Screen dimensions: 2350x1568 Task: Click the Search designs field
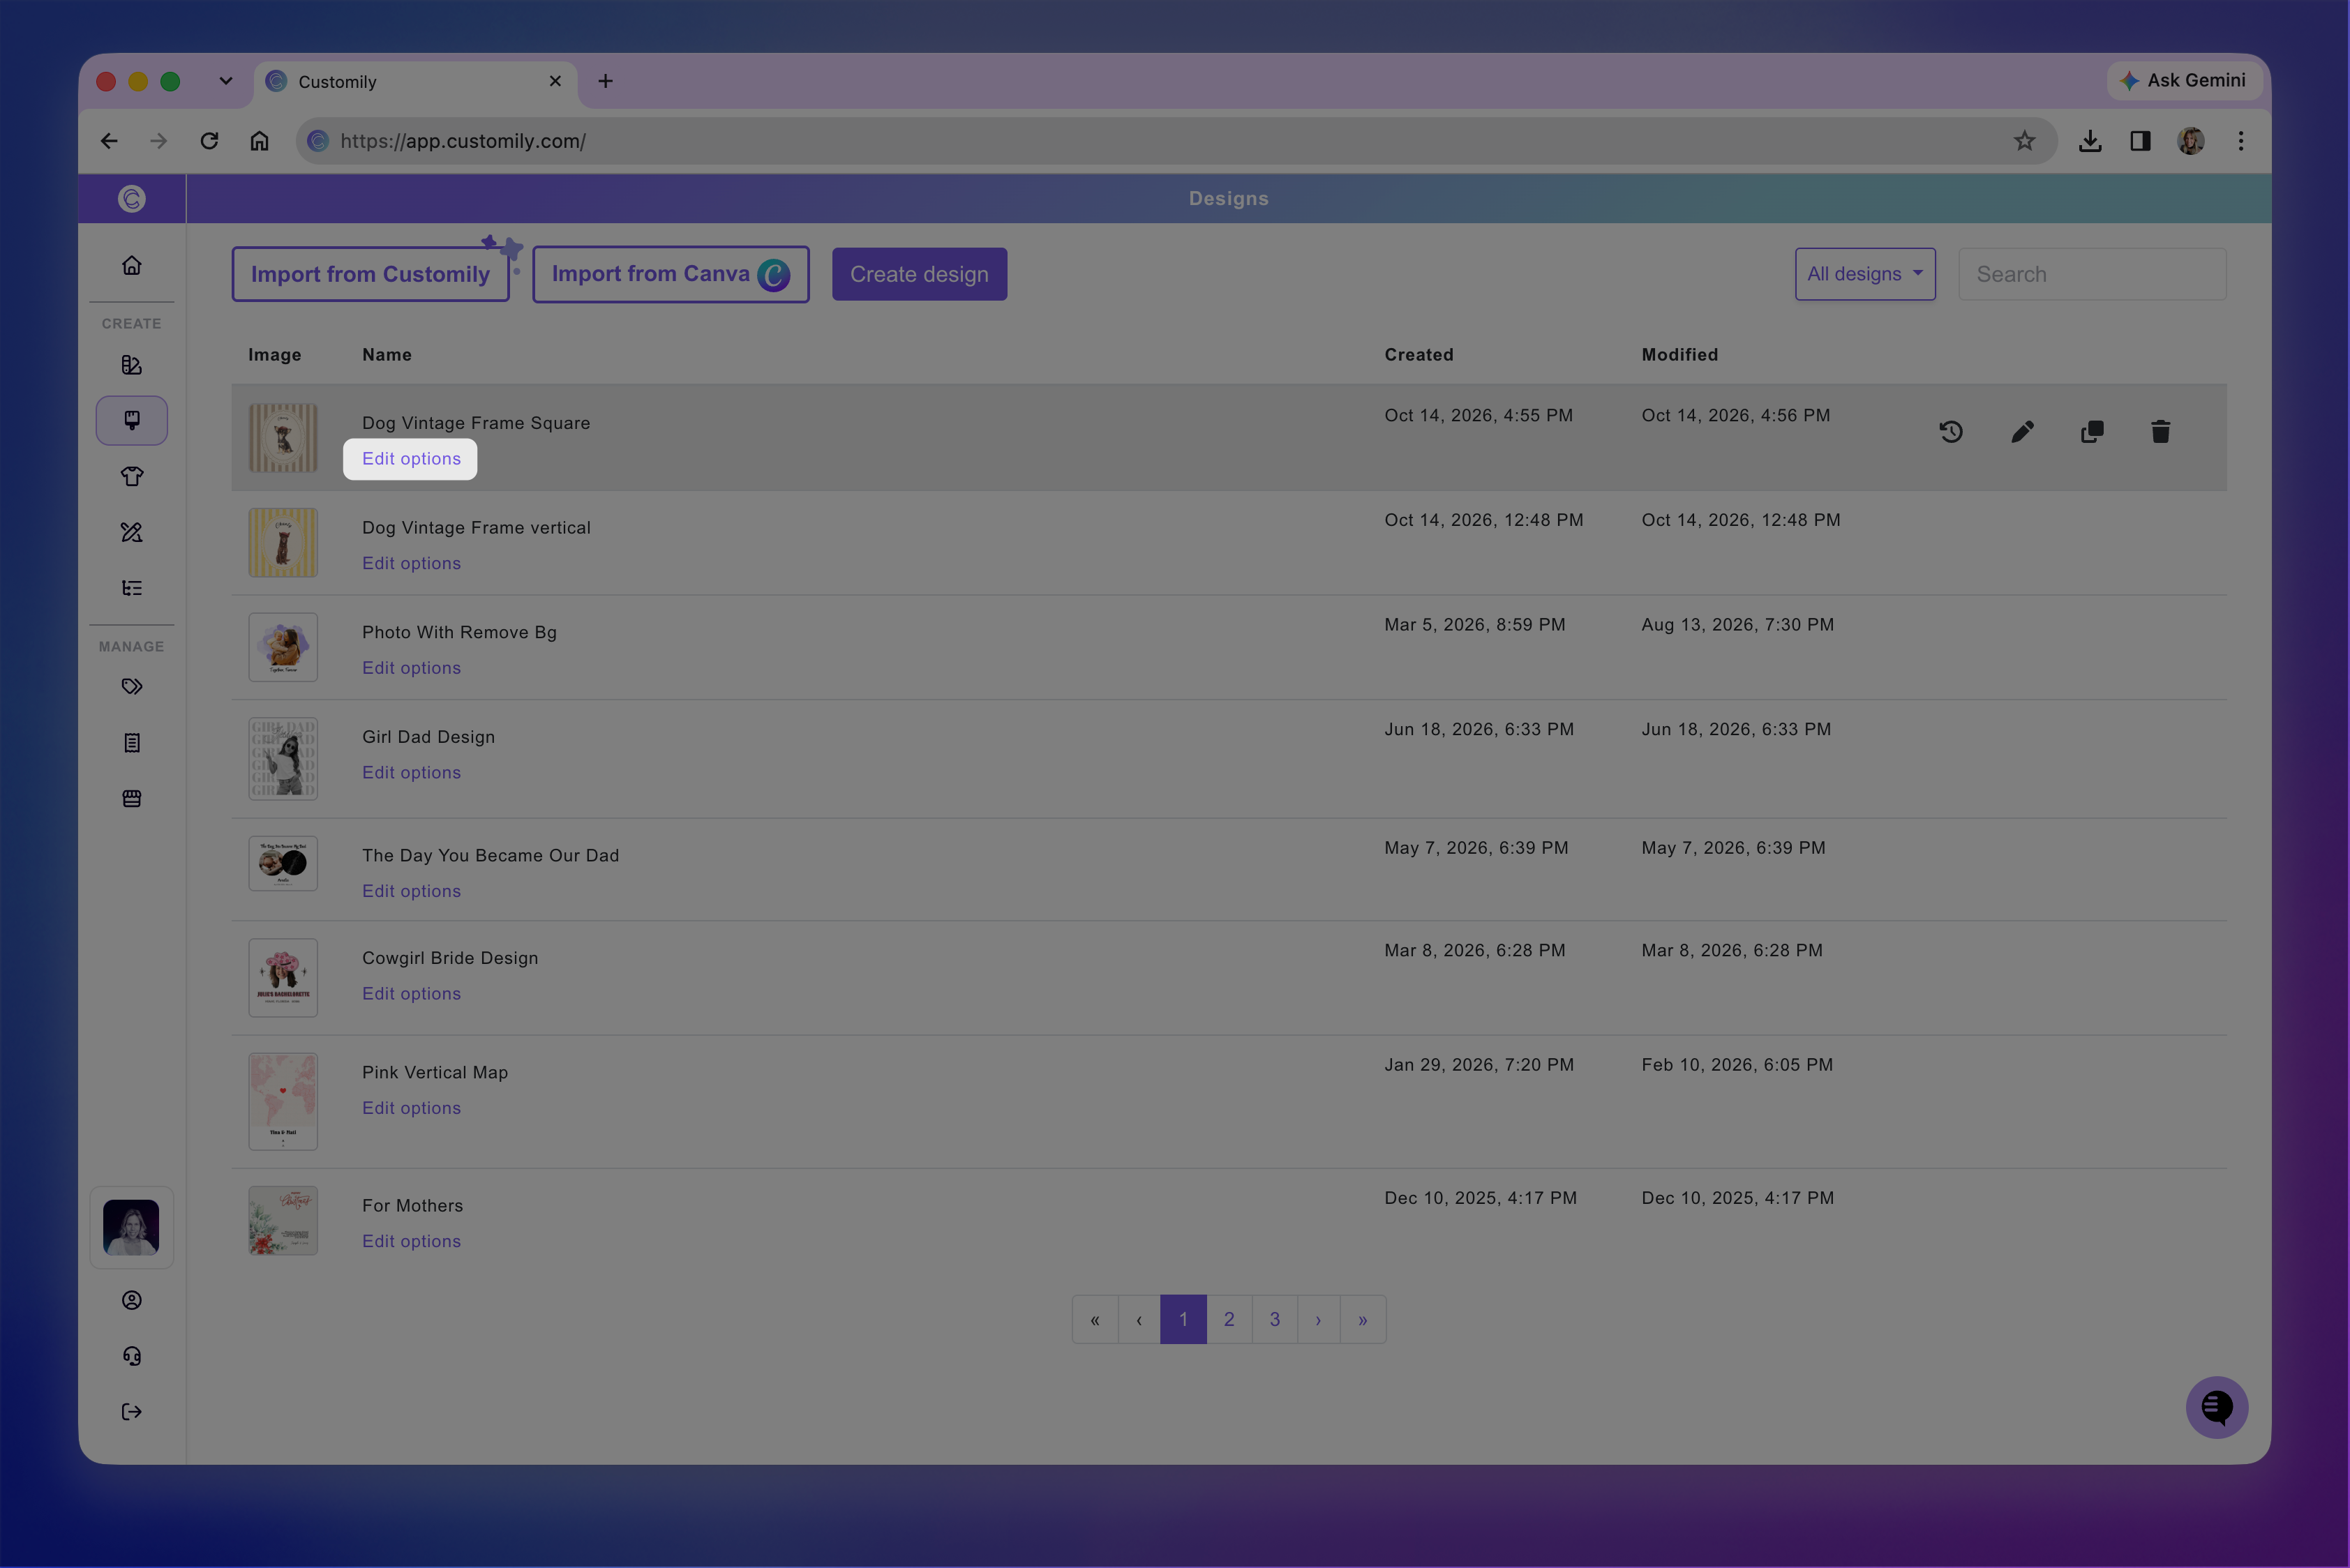2092,274
